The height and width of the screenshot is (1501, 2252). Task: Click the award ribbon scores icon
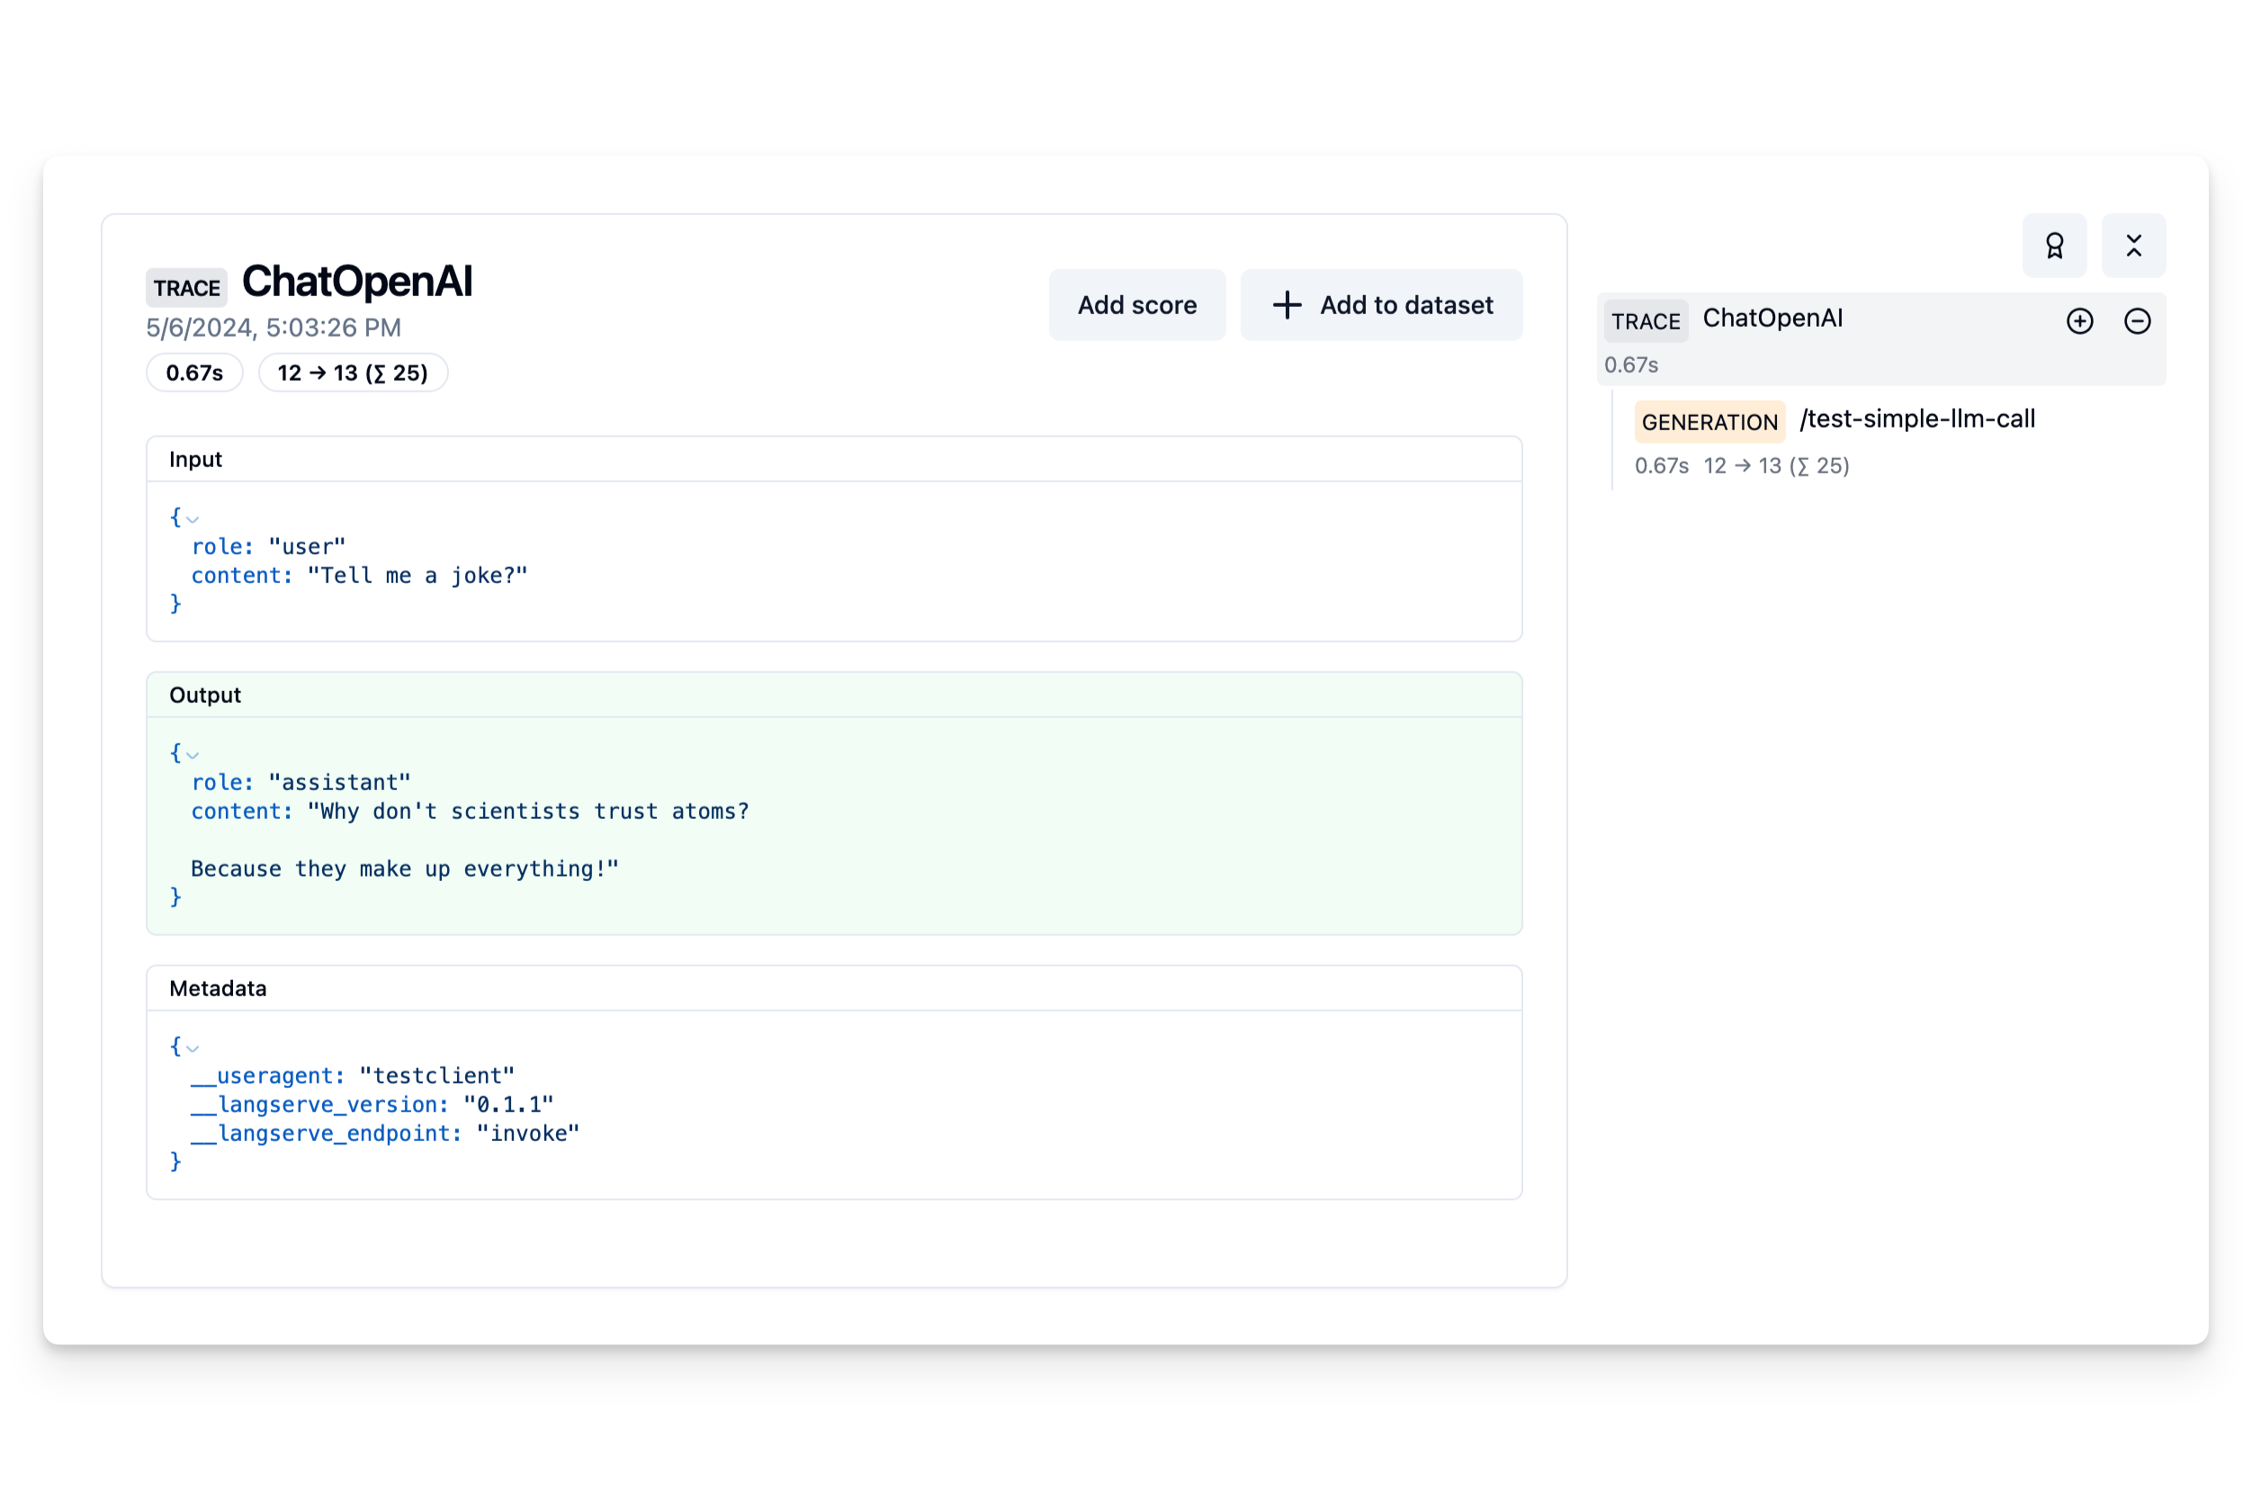click(2054, 246)
